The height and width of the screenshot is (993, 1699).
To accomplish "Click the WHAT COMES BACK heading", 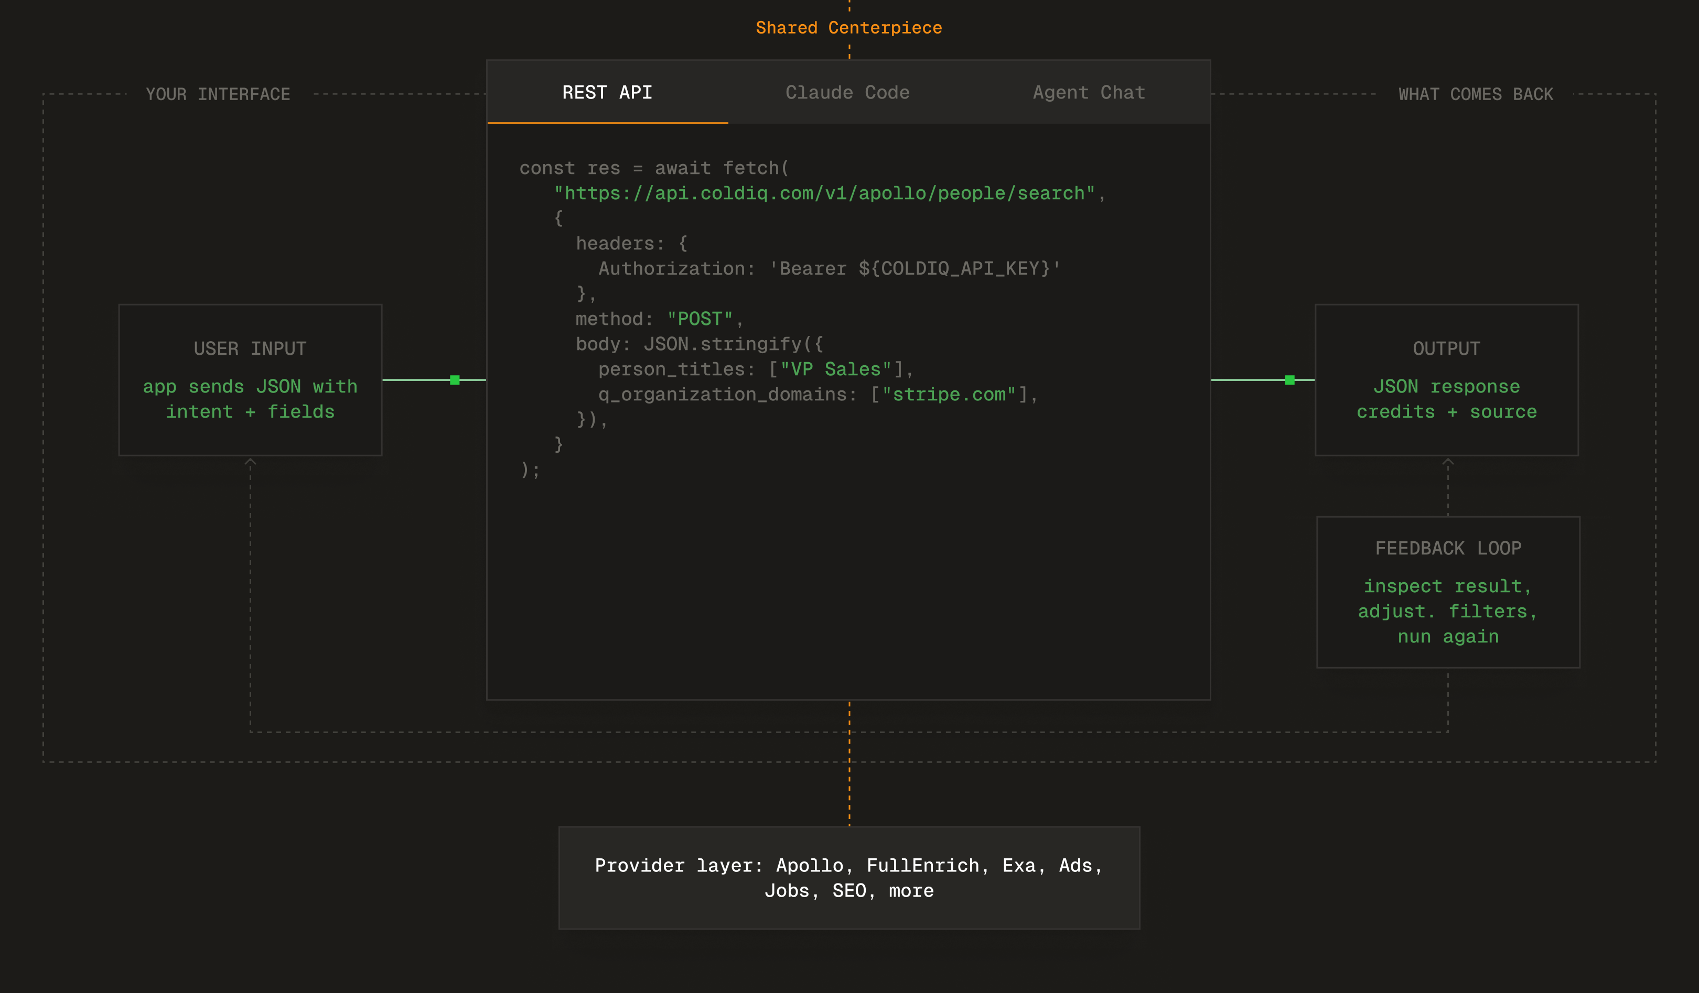I will [x=1475, y=94].
